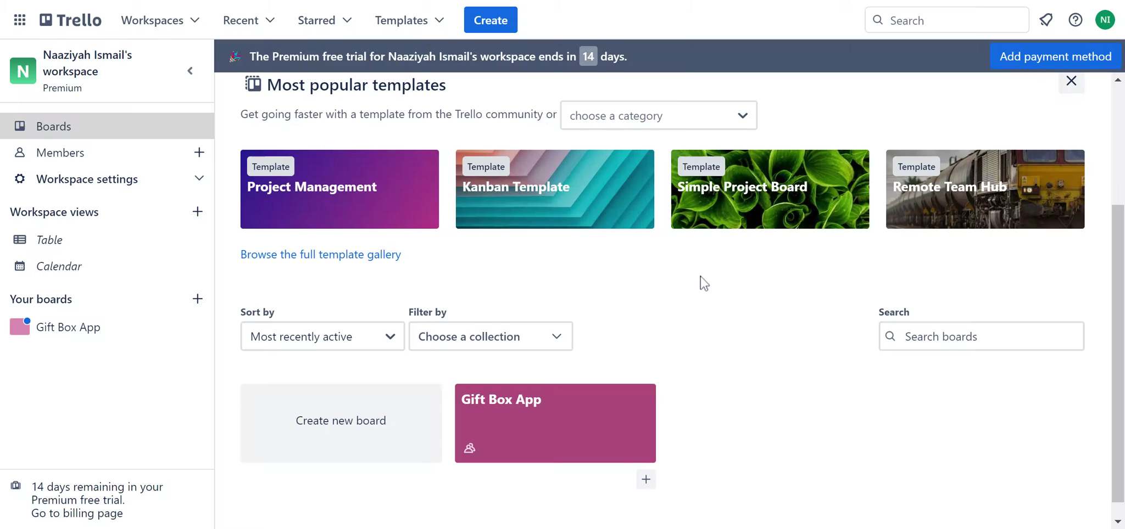
Task: Click the Workspace views heading
Action: pyautogui.click(x=54, y=212)
